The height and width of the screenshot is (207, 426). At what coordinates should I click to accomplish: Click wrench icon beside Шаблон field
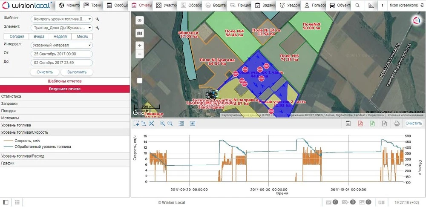(x=98, y=19)
